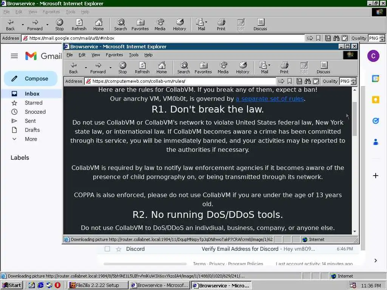This screenshot has height=290, width=387.
Task: Click scroll-down arrow of CollabVM rules page
Action: pos(354,231)
